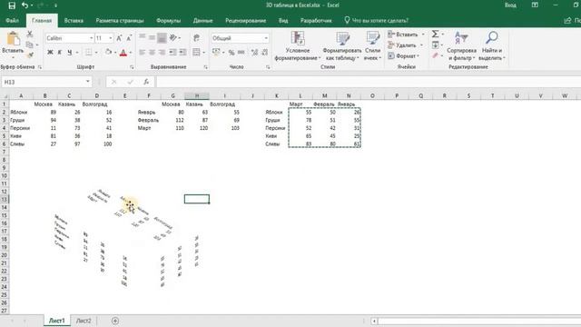Add a new sheet with plus button

[115, 321]
